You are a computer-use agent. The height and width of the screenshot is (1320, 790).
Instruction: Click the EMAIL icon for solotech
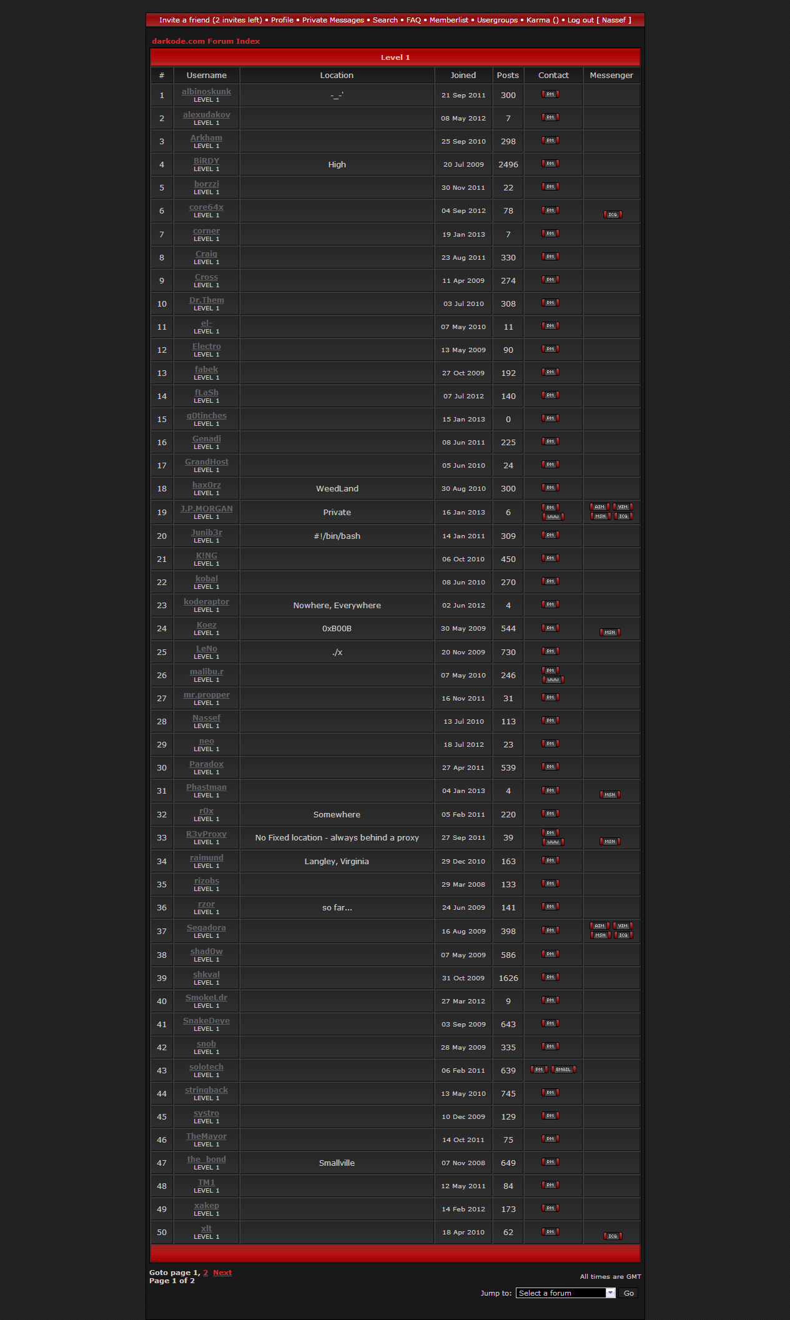tap(563, 1070)
